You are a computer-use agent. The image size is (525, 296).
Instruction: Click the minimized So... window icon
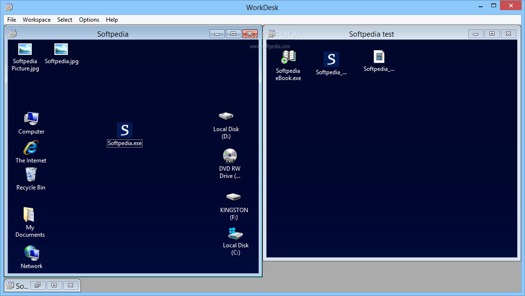[x=10, y=285]
